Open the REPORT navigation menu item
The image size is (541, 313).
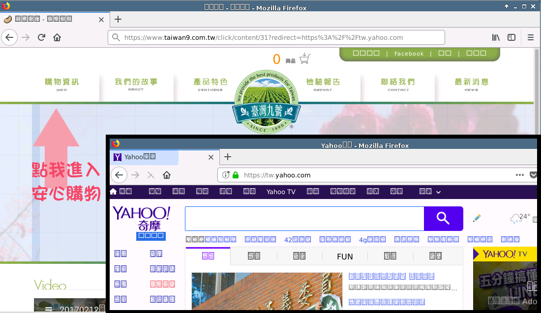click(x=323, y=85)
